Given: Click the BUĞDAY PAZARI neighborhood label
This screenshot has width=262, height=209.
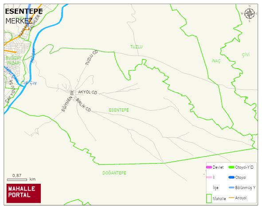Looking at the screenshot, I should tap(14, 60).
